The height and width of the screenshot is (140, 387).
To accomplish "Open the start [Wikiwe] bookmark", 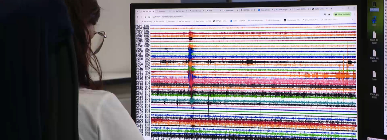I will pyautogui.click(x=147, y=21).
